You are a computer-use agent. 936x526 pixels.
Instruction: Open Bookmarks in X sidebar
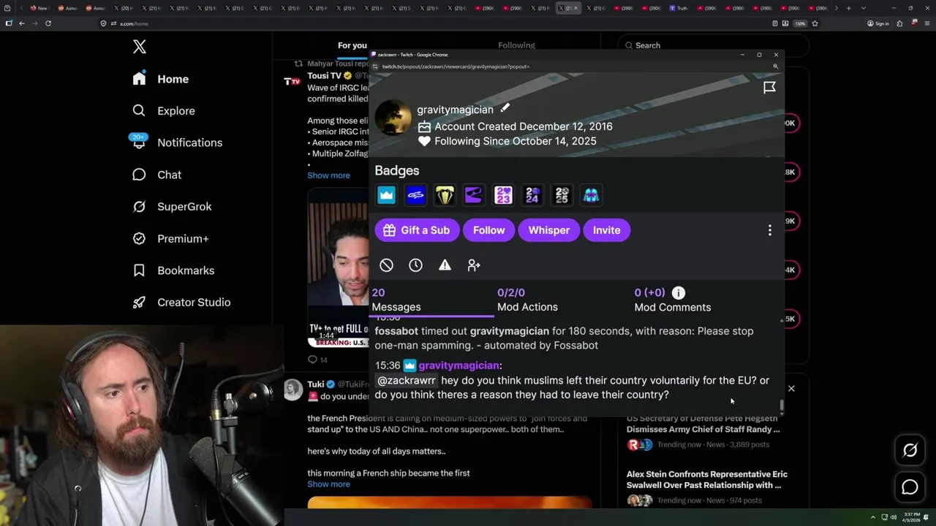point(173,270)
